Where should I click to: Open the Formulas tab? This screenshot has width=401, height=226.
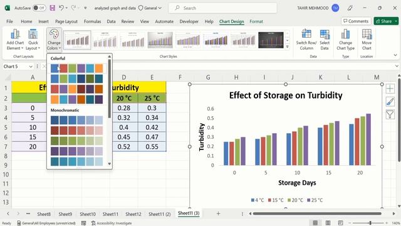pos(92,21)
